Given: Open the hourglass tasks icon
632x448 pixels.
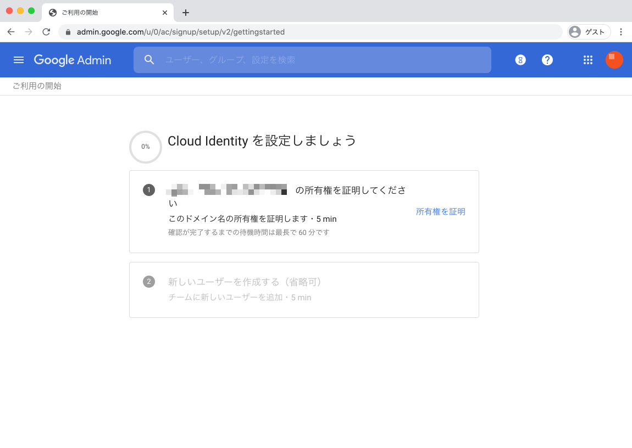Looking at the screenshot, I should (520, 60).
